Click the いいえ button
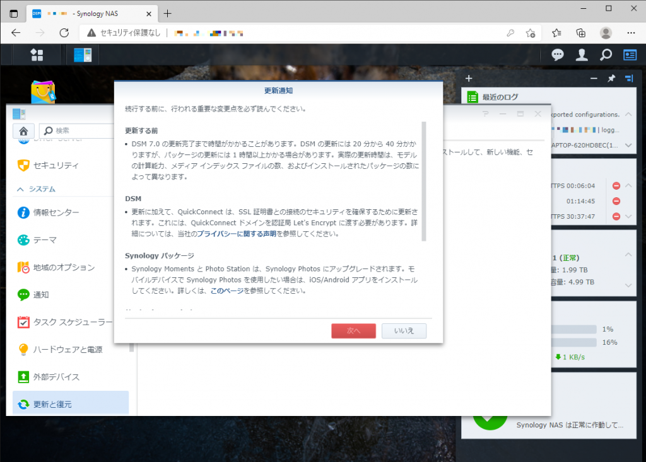Image resolution: width=646 pixels, height=462 pixels. point(404,331)
